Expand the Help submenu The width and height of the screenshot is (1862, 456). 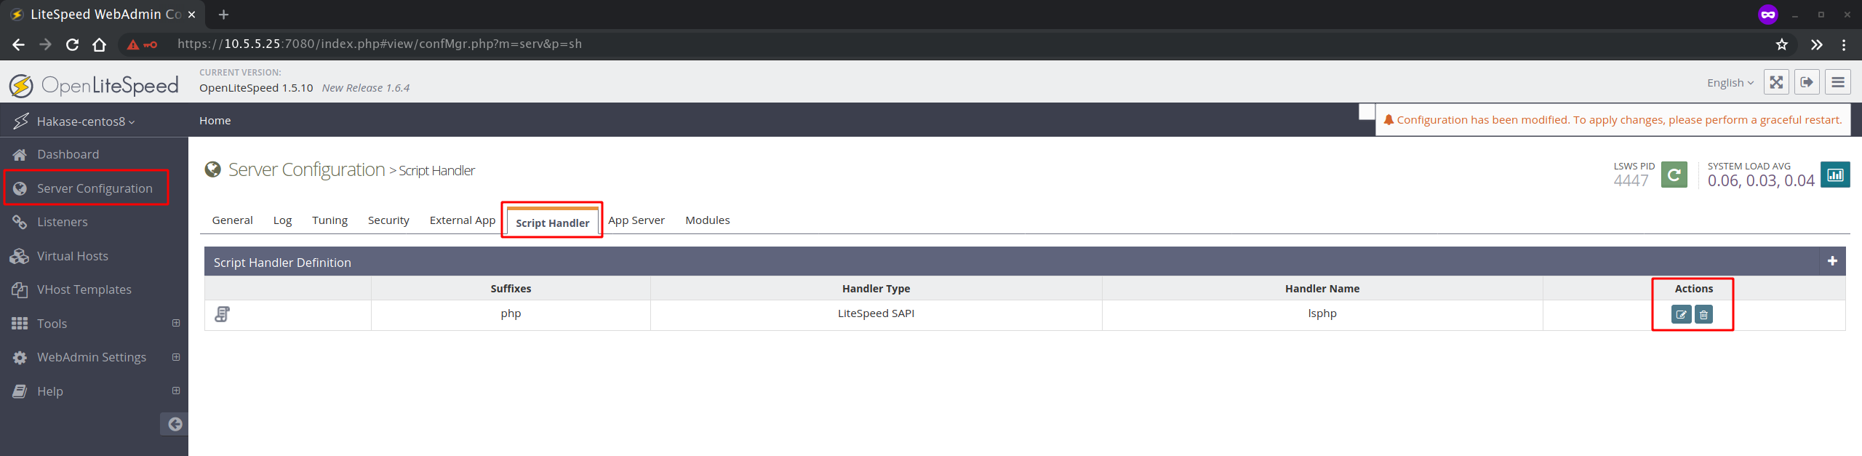pos(175,391)
